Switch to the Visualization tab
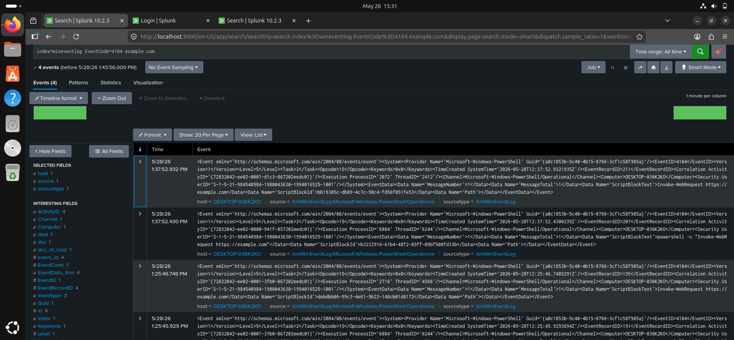The image size is (734, 340). point(148,82)
